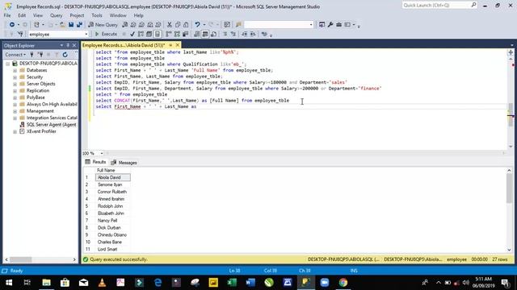
Task: Select the PolyBase folder
Action: [x=36, y=97]
